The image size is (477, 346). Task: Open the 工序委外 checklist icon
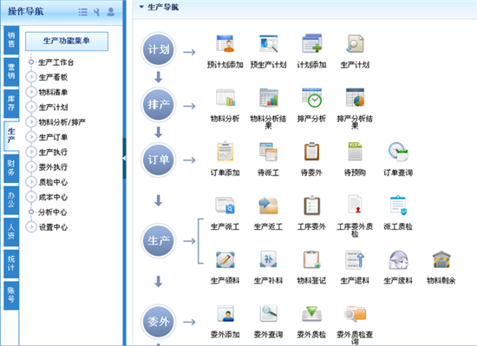pyautogui.click(x=311, y=206)
